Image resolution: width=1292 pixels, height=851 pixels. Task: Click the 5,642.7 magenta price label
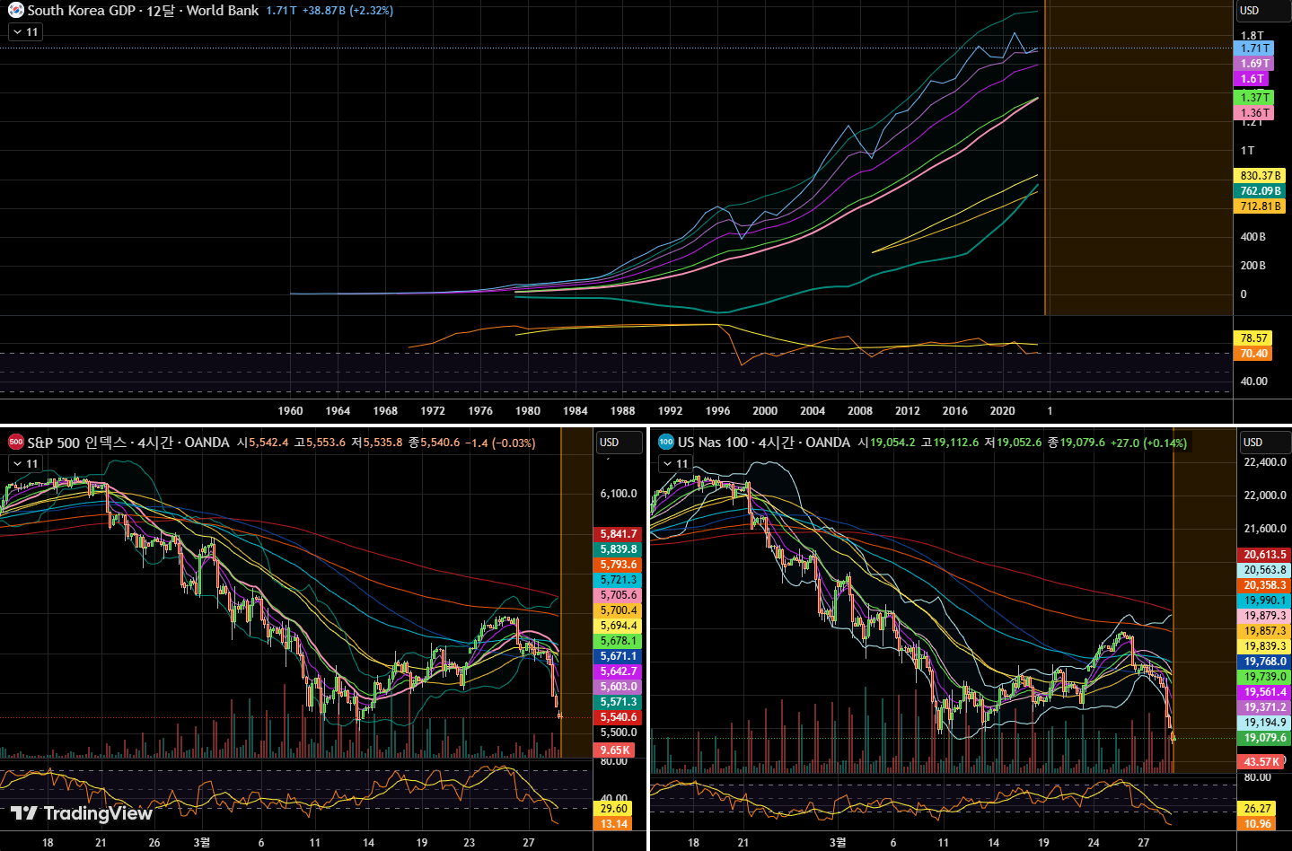tap(618, 671)
